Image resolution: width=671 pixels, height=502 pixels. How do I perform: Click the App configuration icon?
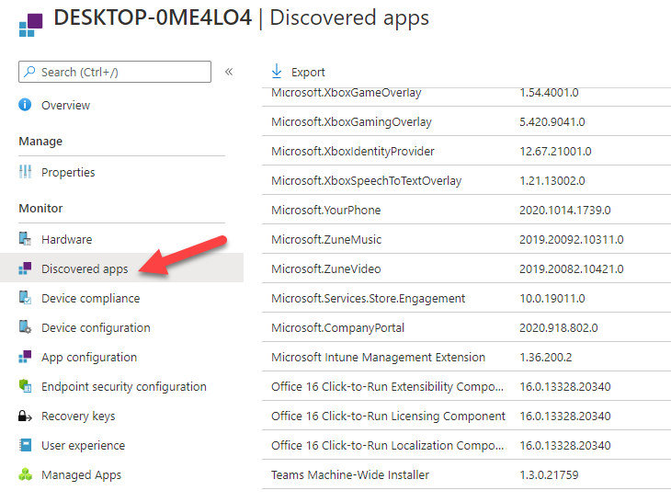[25, 357]
